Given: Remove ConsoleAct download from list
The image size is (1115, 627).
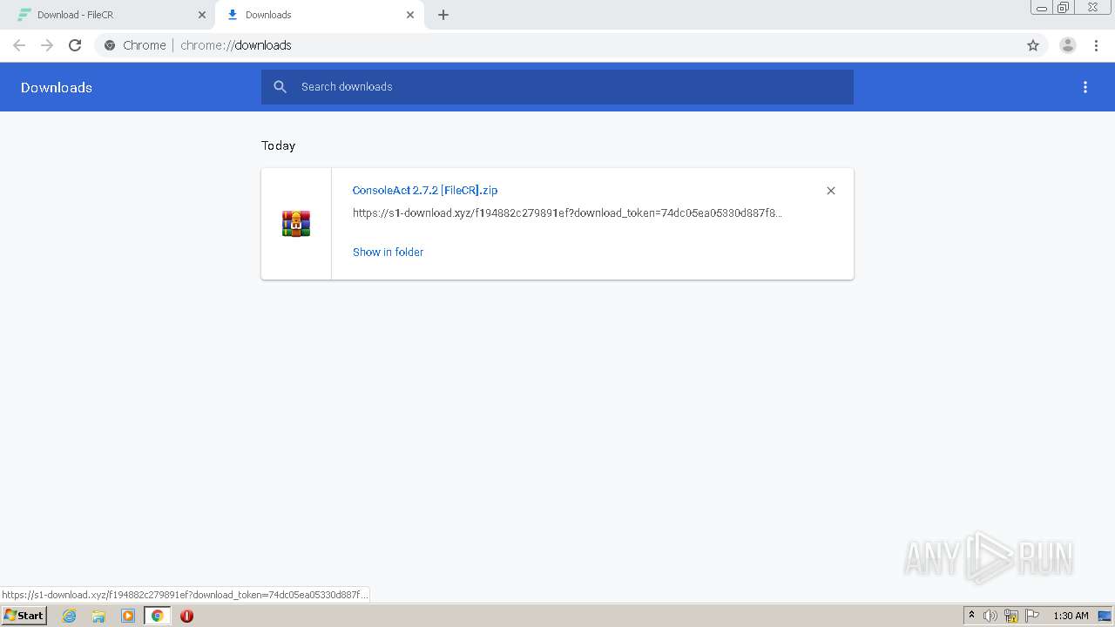Looking at the screenshot, I should click(x=831, y=191).
